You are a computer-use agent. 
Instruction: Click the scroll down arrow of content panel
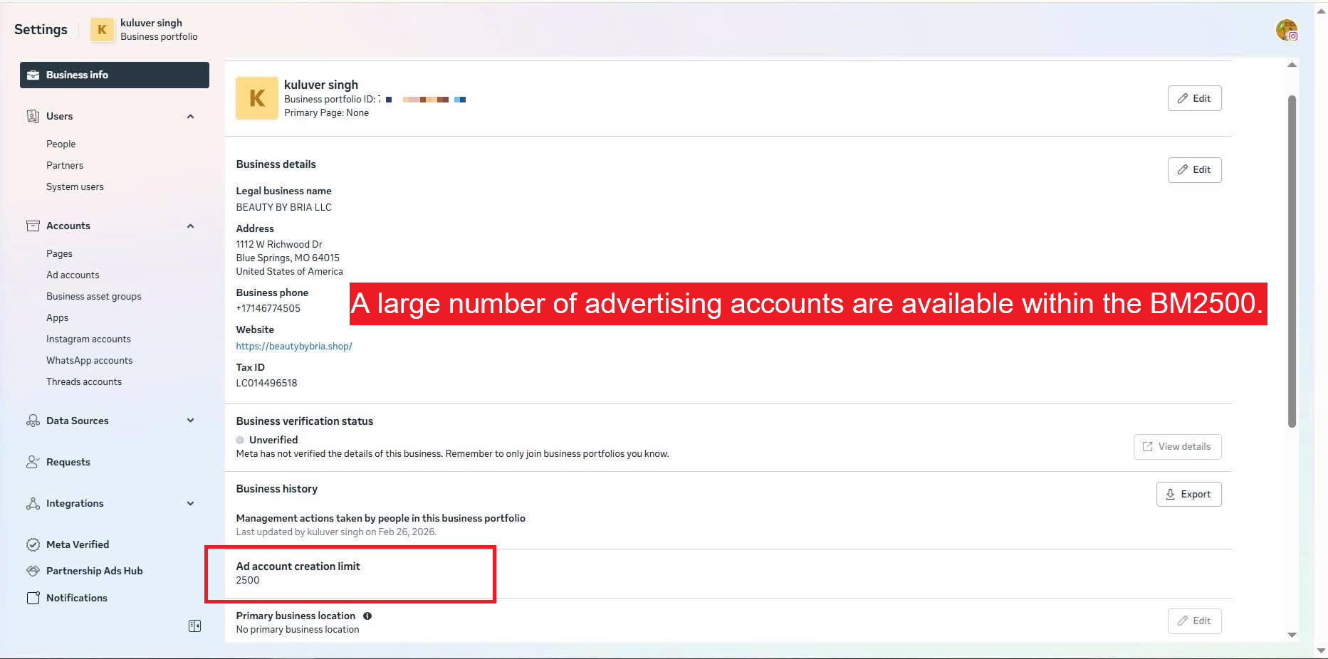tap(1292, 635)
